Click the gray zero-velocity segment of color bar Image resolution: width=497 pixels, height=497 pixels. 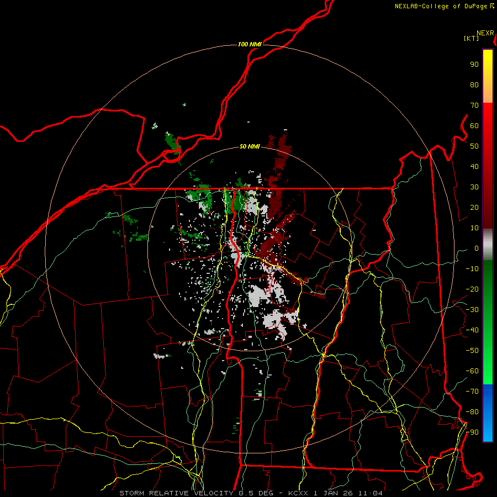point(488,245)
